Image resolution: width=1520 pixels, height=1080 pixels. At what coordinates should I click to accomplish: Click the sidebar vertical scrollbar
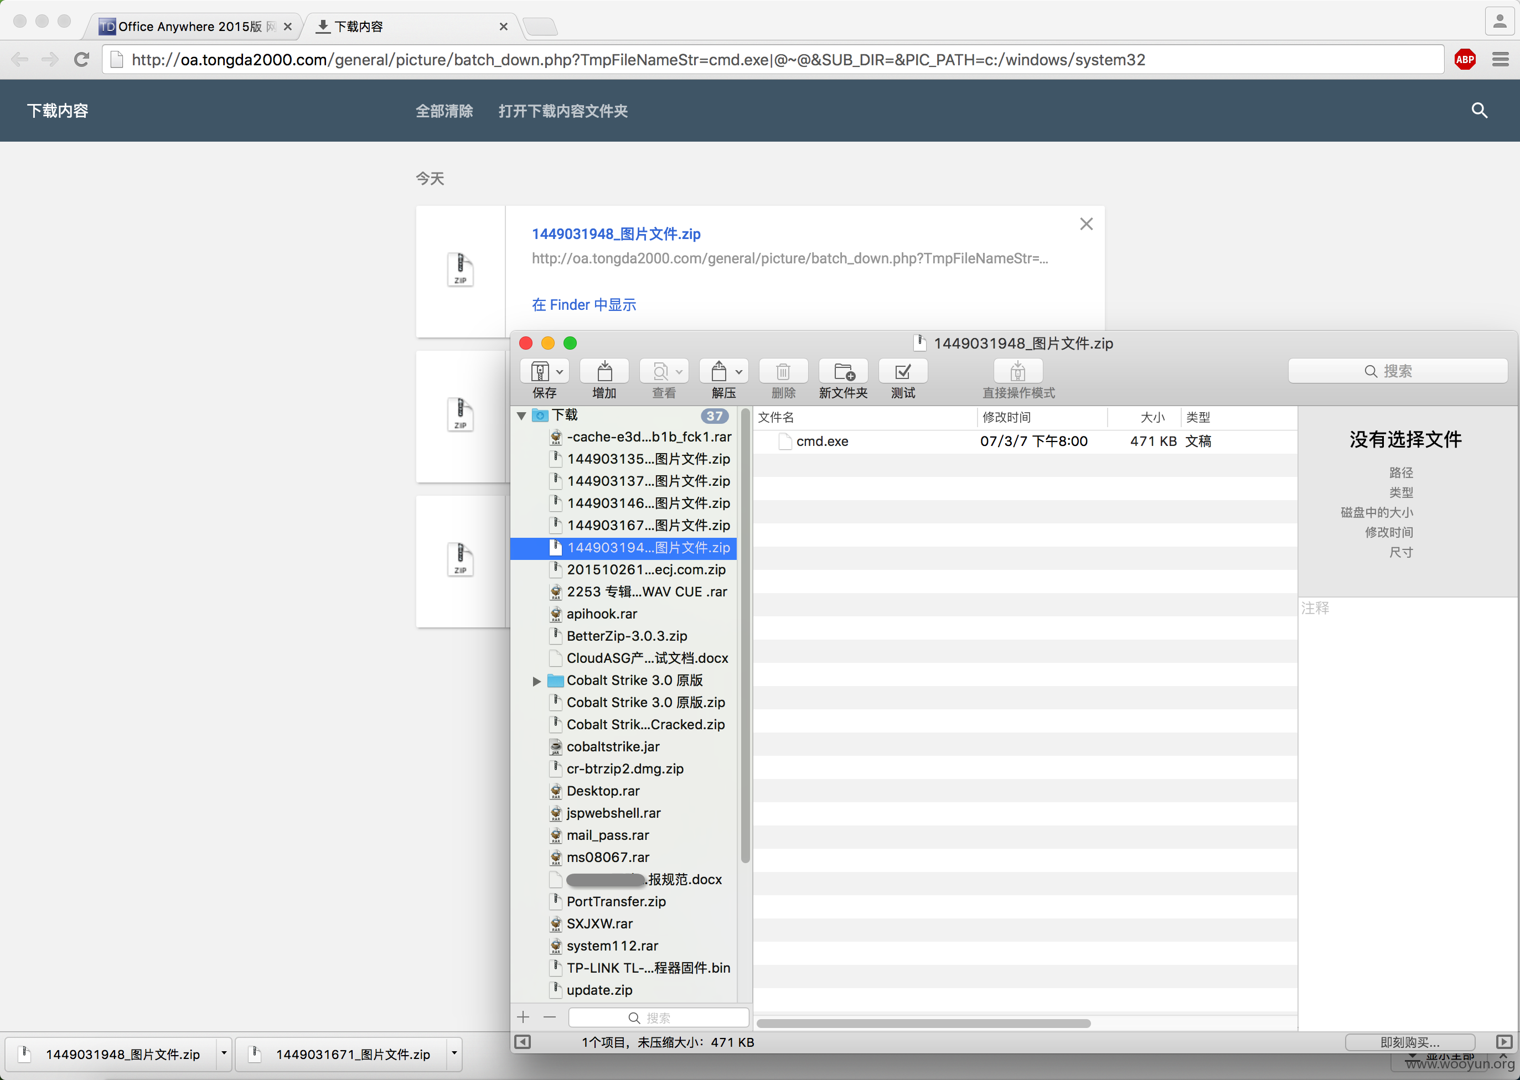coord(745,637)
